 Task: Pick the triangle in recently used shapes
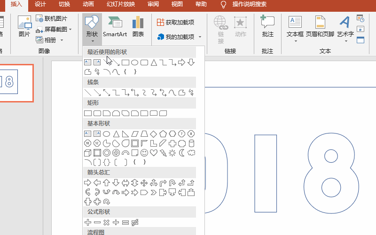pyautogui.click(x=154, y=63)
